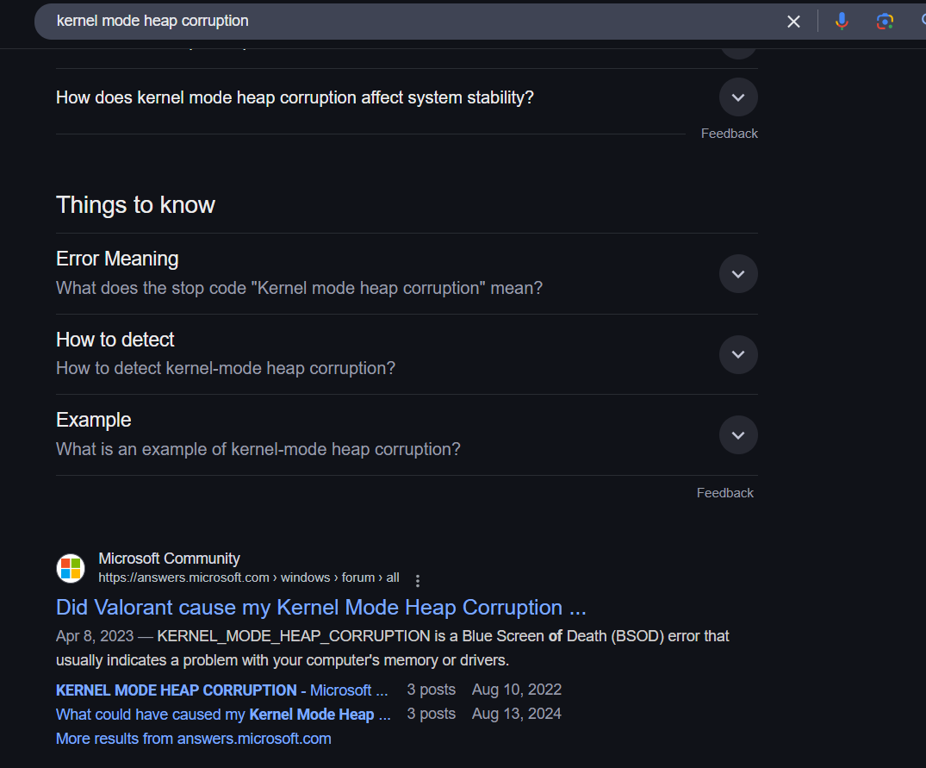Expand the How to detect chevron
This screenshot has width=926, height=768.
point(737,354)
